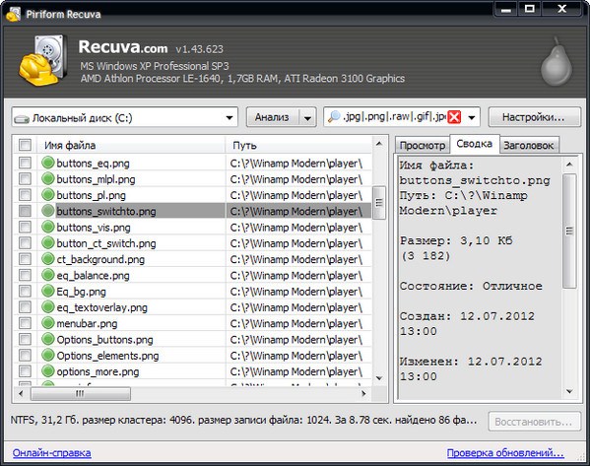Click the green status icon for eq_textoverlay.png
This screenshot has width=590, height=466.
click(x=48, y=307)
